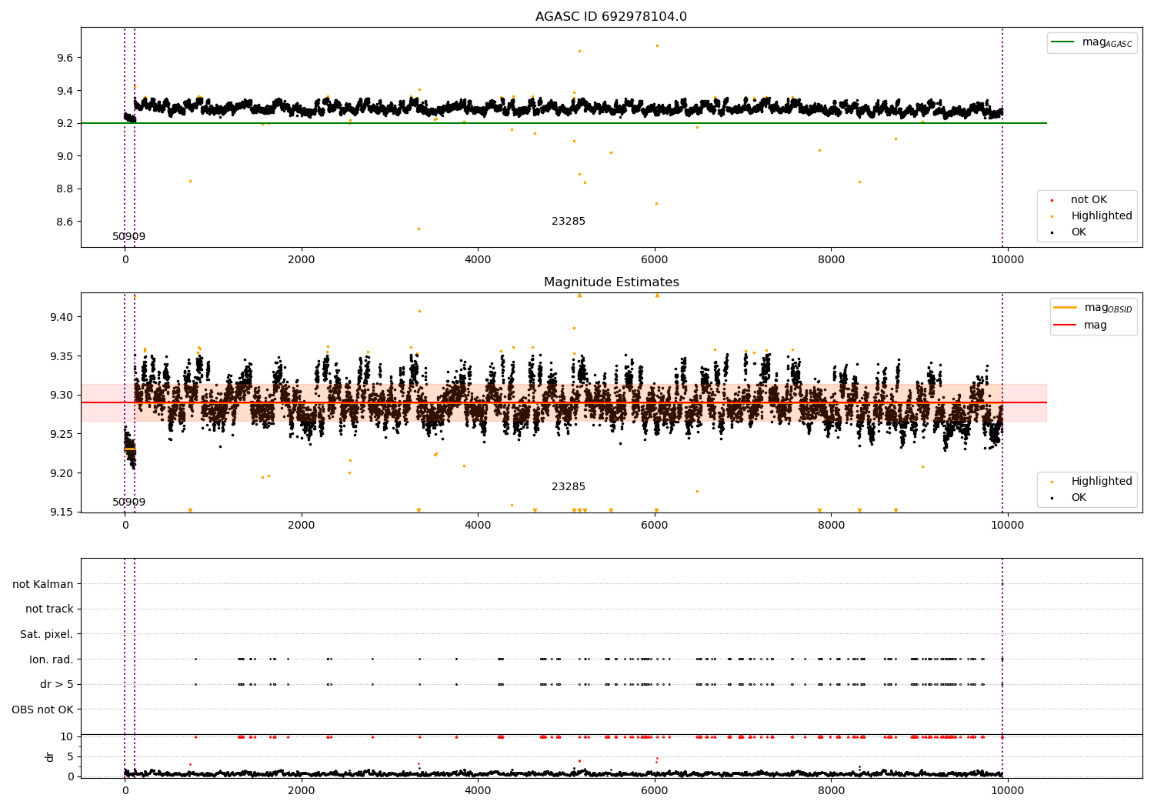The width and height of the screenshot is (1154, 808).
Task: Click the 'not Kalman' axis label
Action: click(43, 585)
